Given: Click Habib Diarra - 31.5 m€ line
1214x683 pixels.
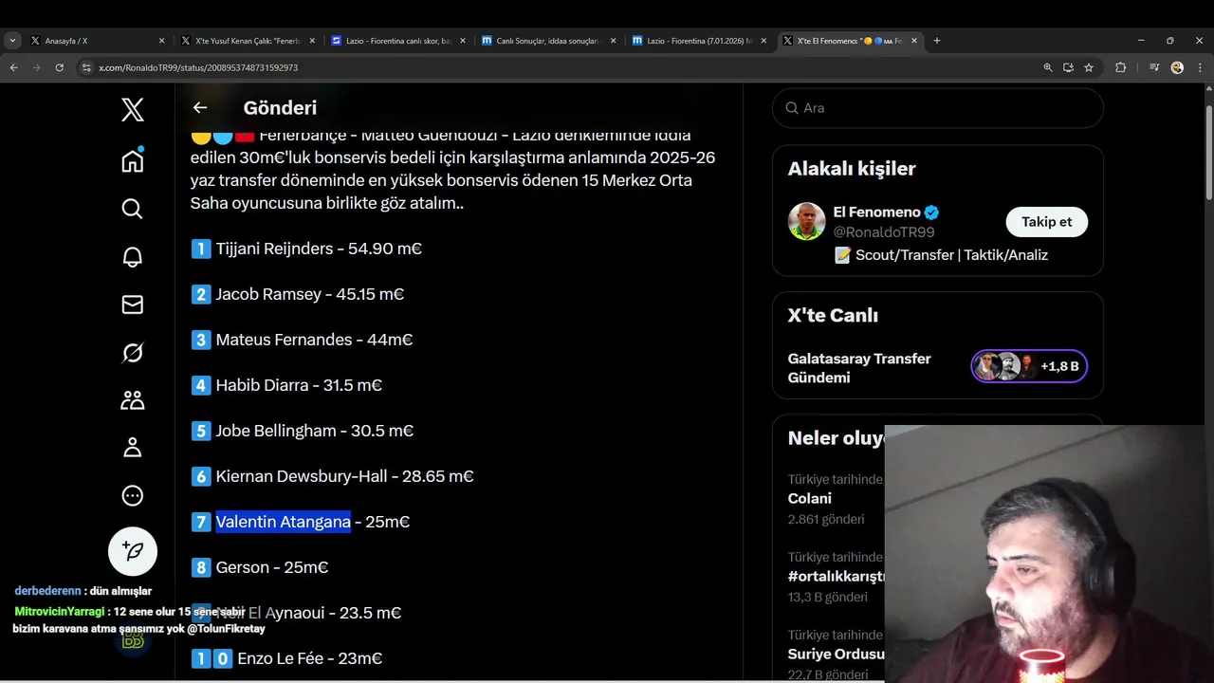Looking at the screenshot, I should 286,385.
